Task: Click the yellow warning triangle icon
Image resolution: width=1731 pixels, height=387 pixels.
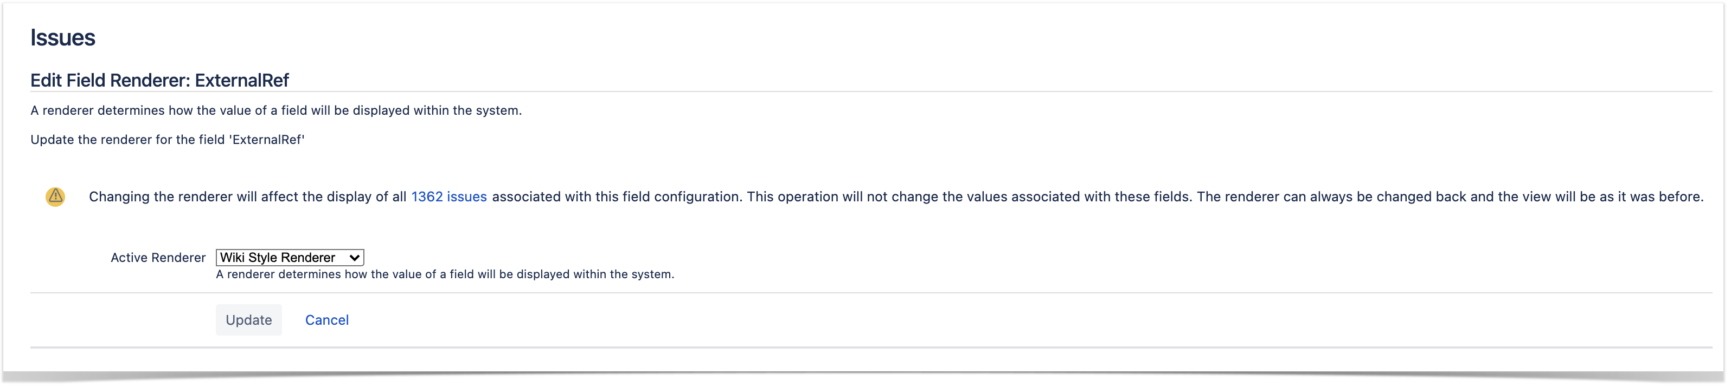Action: click(x=55, y=197)
